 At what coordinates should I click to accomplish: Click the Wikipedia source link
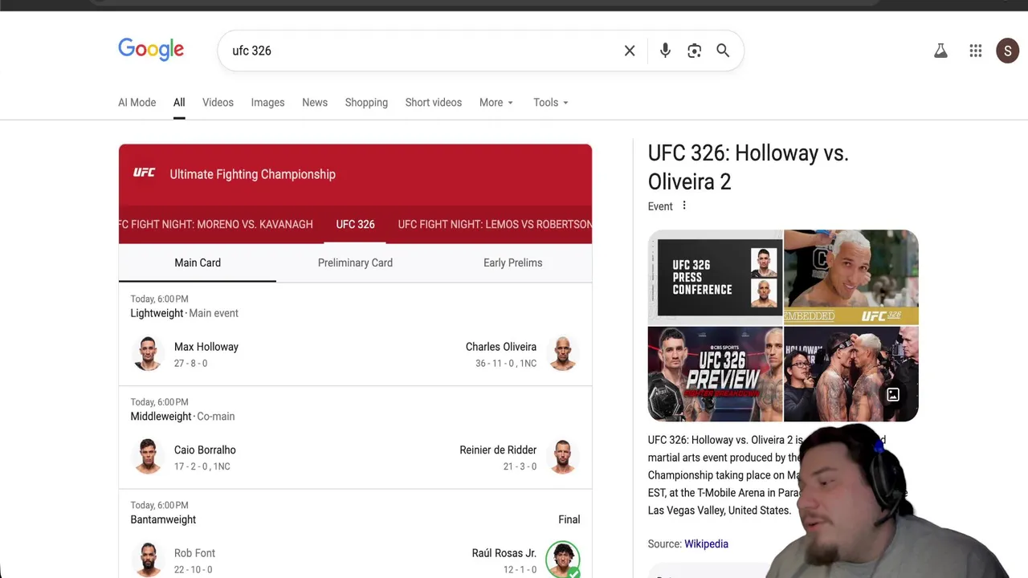[707, 543]
